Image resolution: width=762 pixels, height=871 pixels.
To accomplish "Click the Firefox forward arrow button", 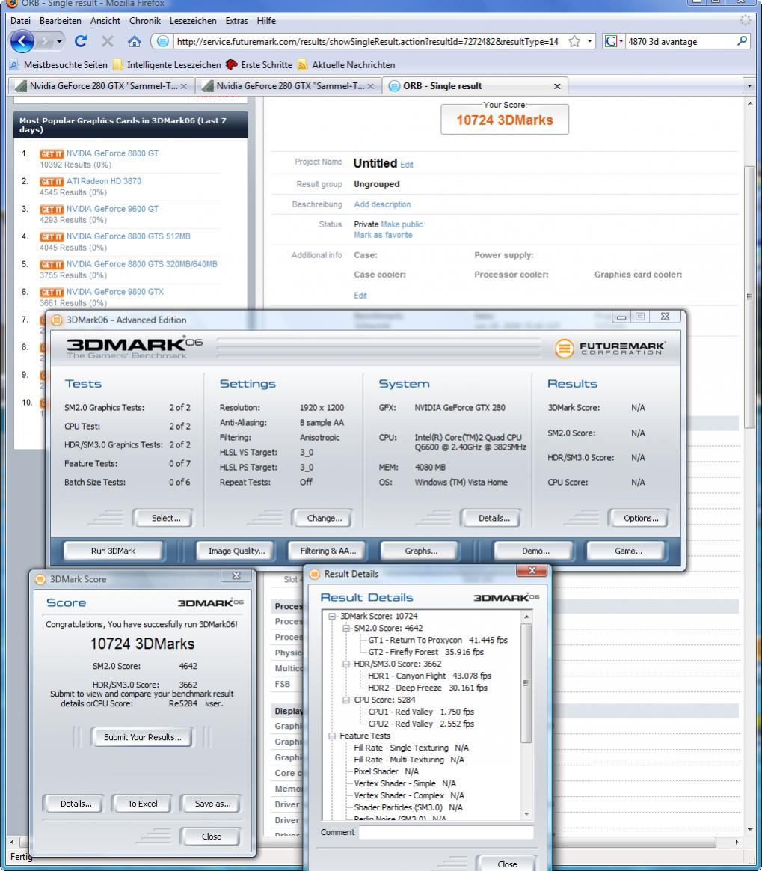I will tap(44, 42).
